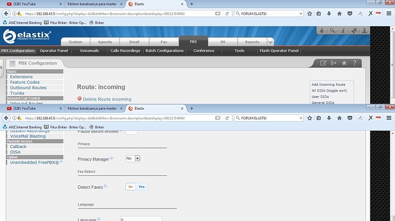
Task: Open the Tools submenu
Action: point(239,50)
